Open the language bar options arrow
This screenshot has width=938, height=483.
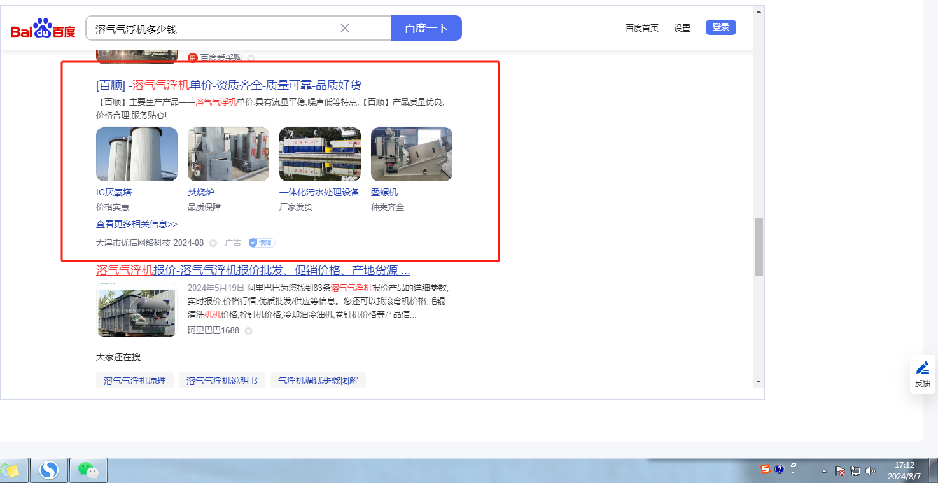[794, 473]
